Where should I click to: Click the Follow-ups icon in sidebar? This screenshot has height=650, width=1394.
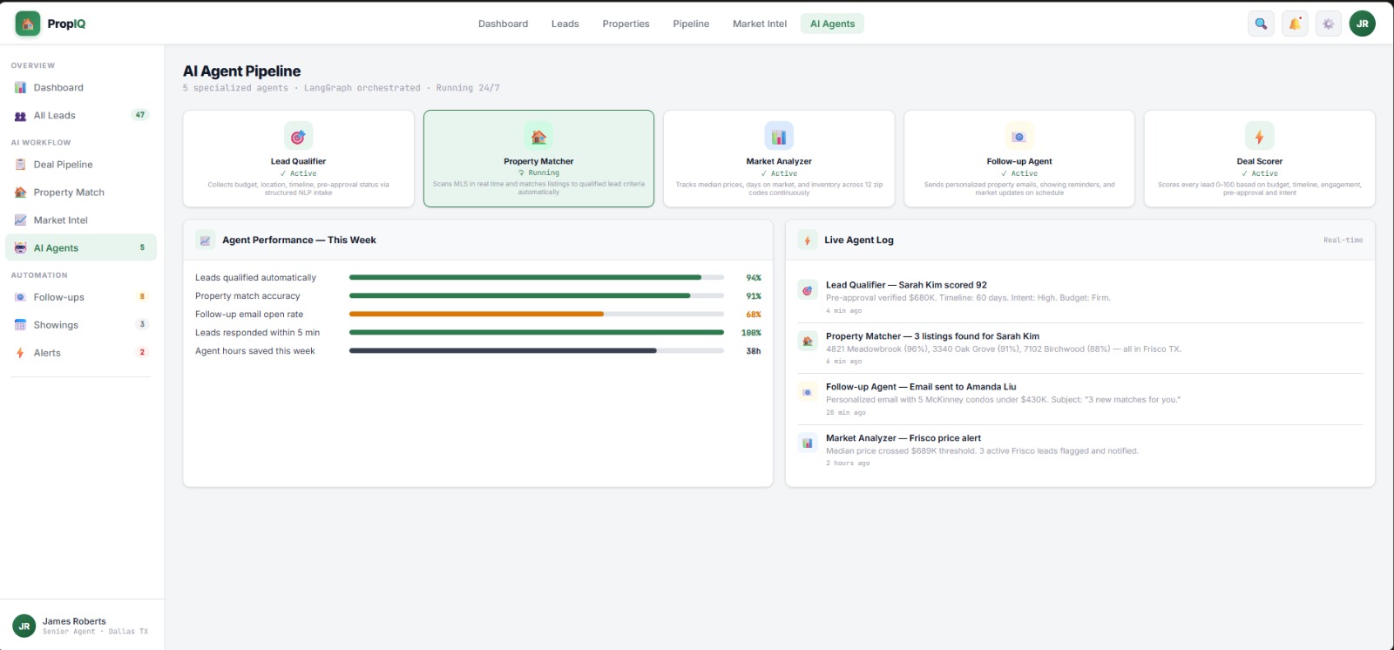click(x=20, y=297)
